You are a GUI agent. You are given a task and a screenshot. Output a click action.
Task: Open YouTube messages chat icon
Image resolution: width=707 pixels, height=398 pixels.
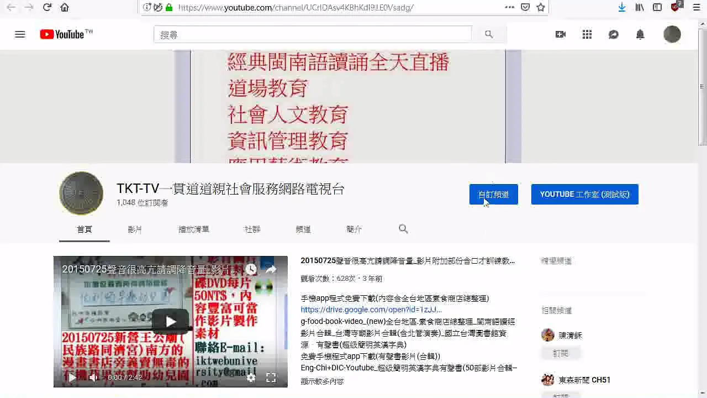614,34
